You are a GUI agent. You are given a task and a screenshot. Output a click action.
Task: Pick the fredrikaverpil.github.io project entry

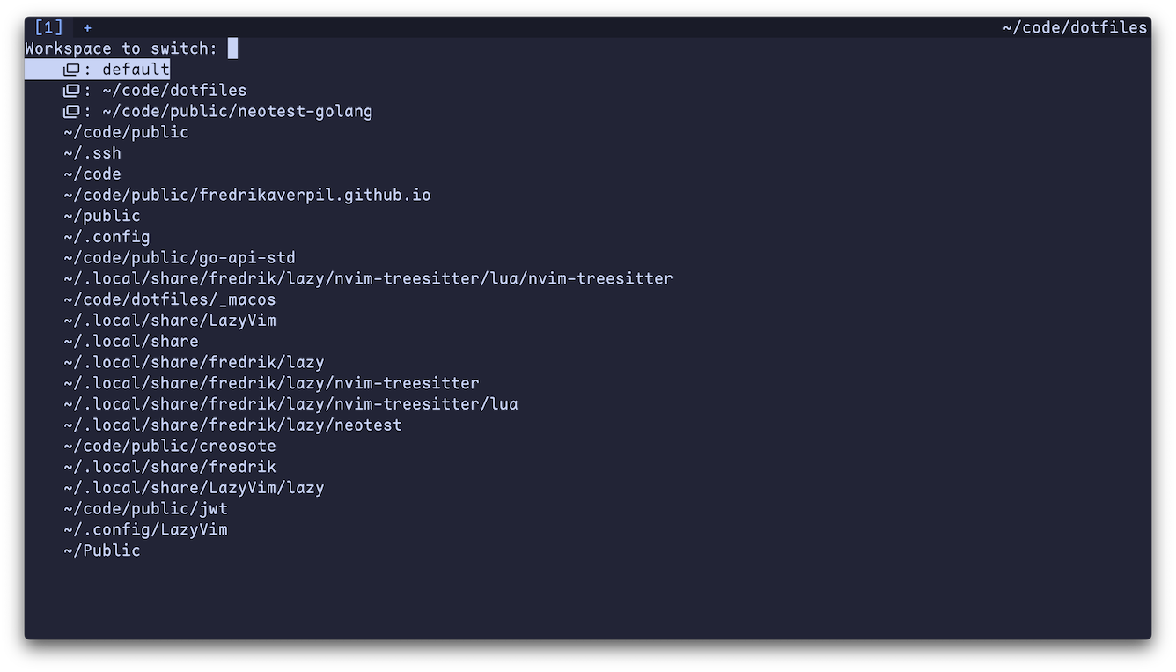246,194
